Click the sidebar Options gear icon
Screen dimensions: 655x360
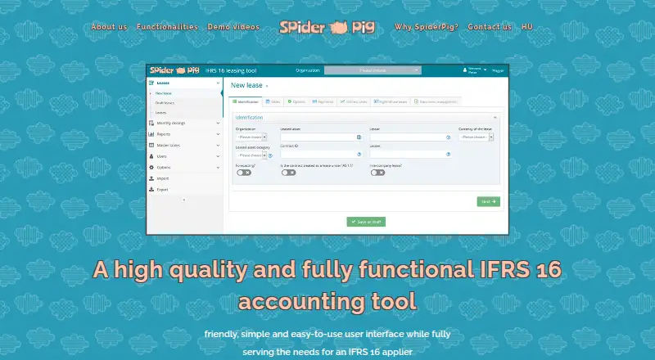tap(151, 168)
